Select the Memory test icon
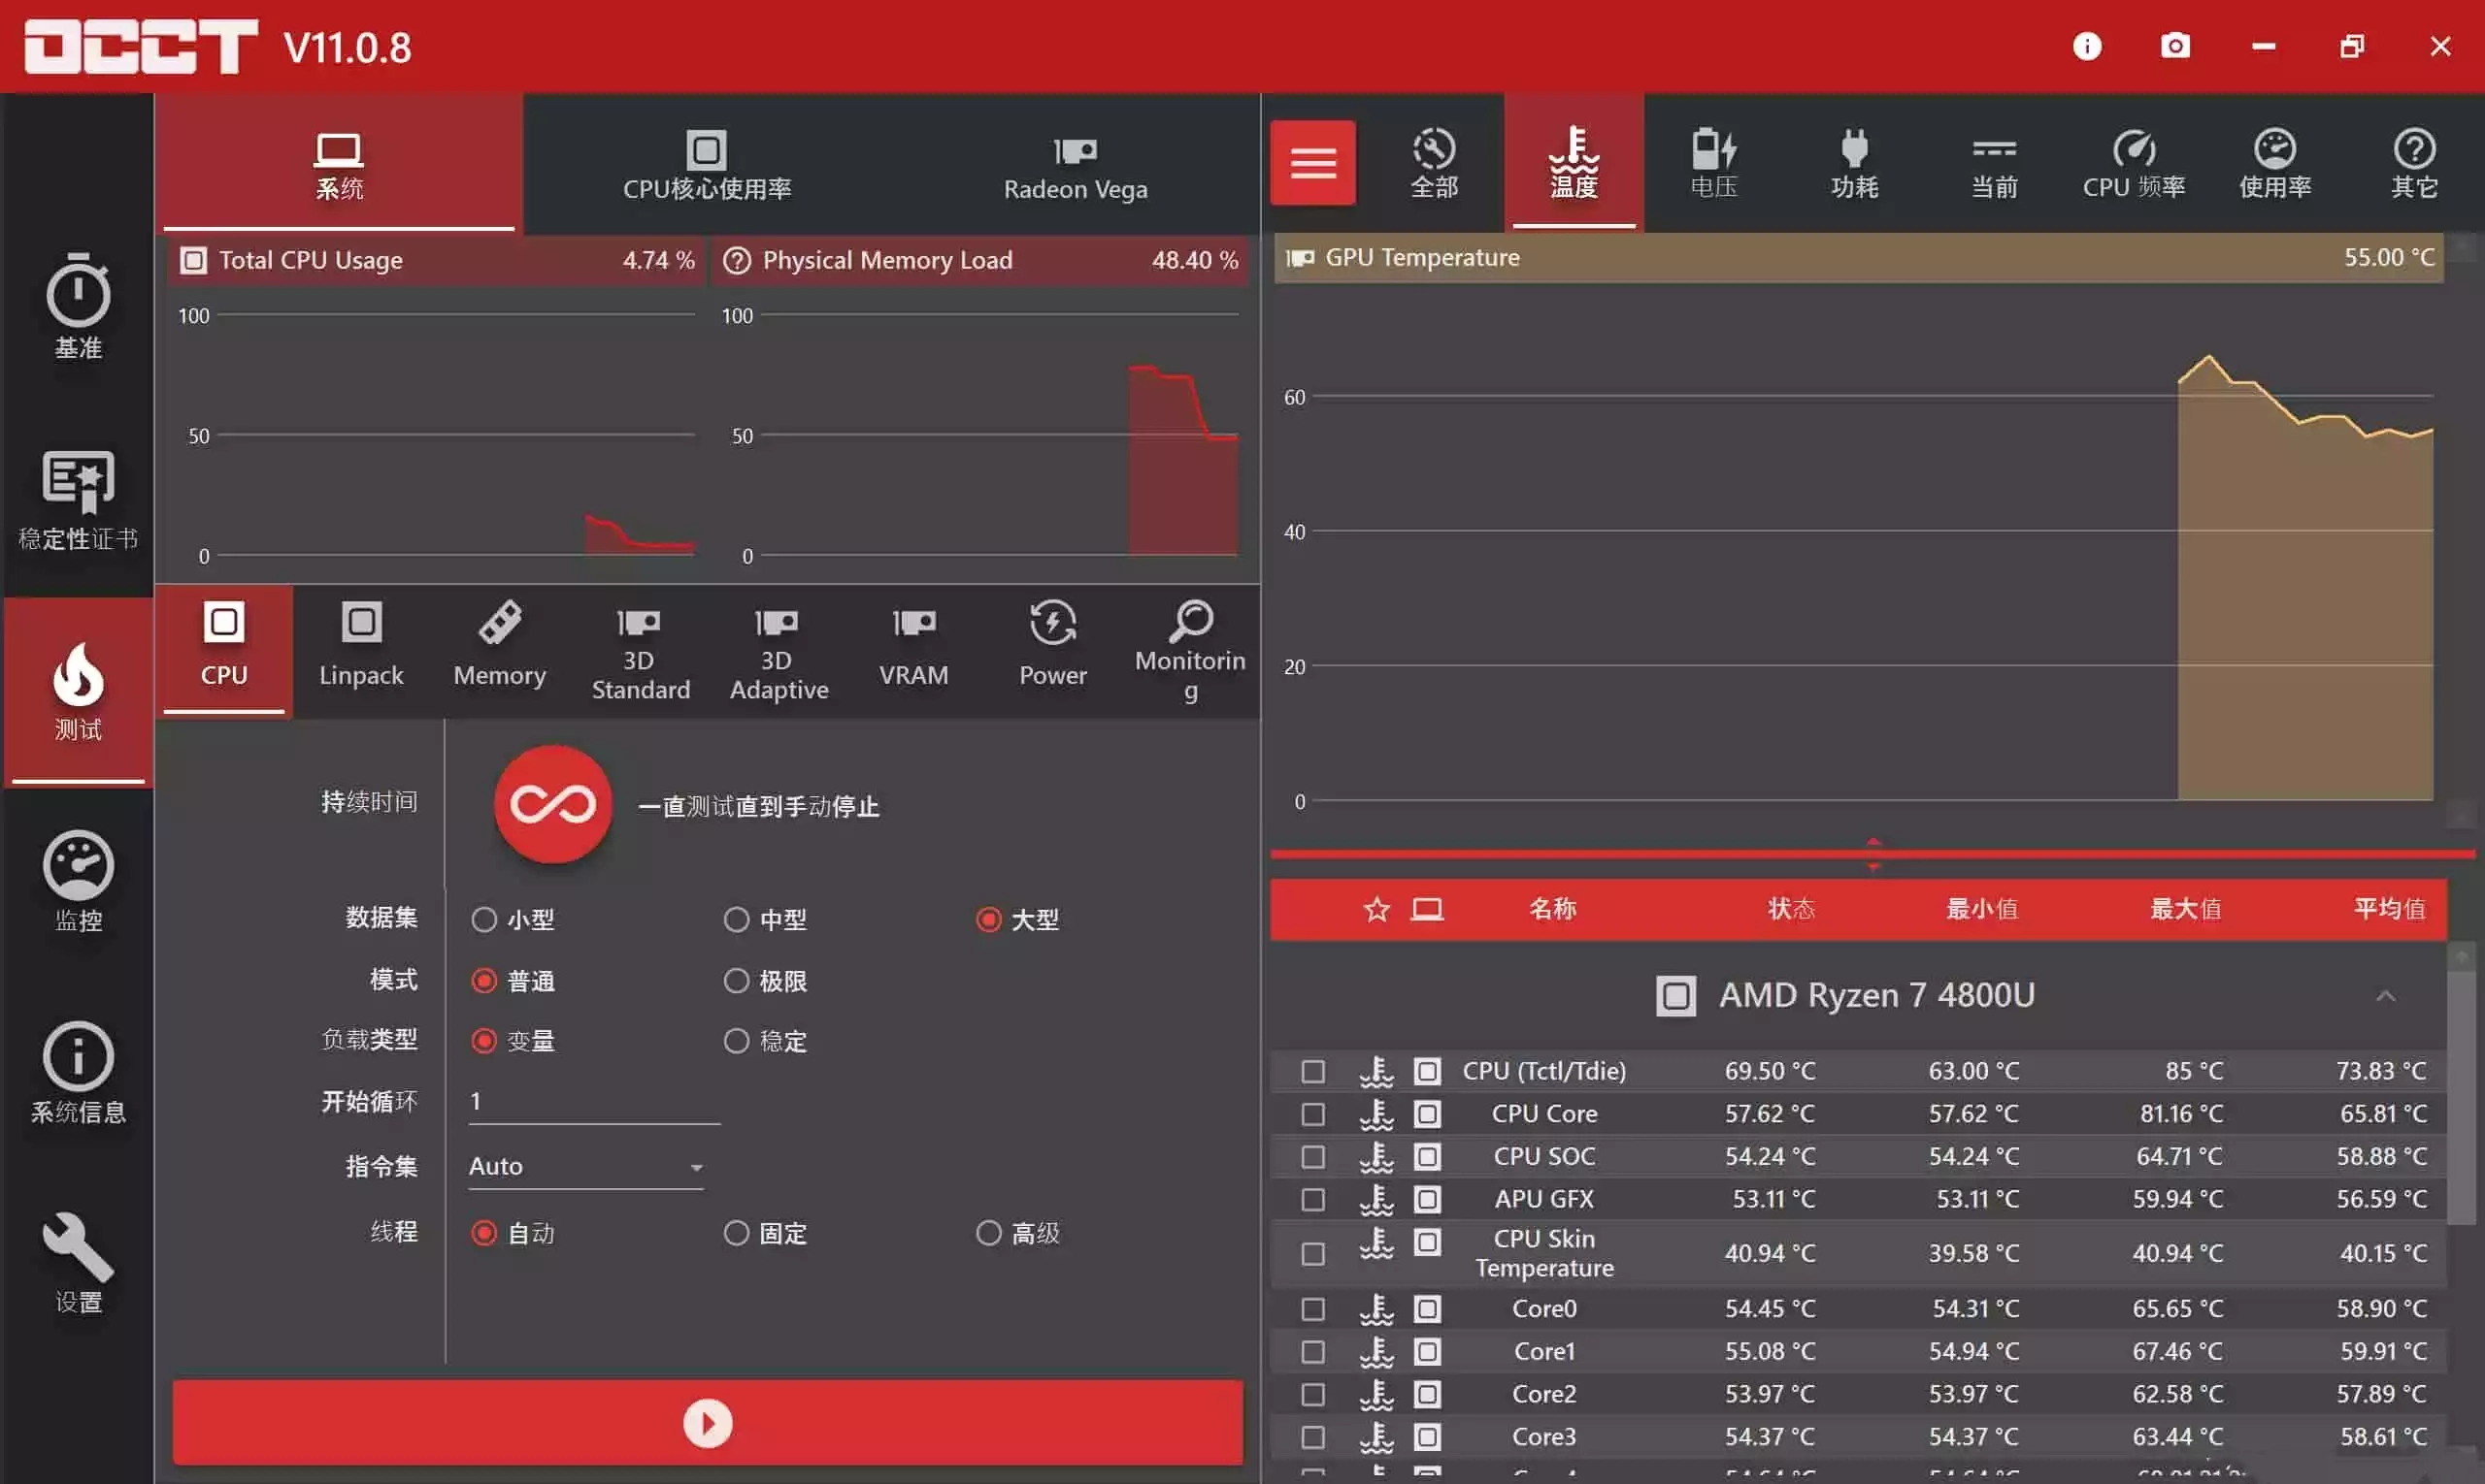 coord(499,646)
